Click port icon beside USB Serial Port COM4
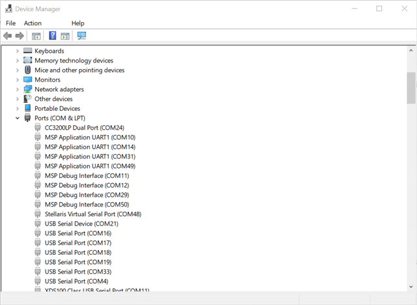 click(38, 281)
